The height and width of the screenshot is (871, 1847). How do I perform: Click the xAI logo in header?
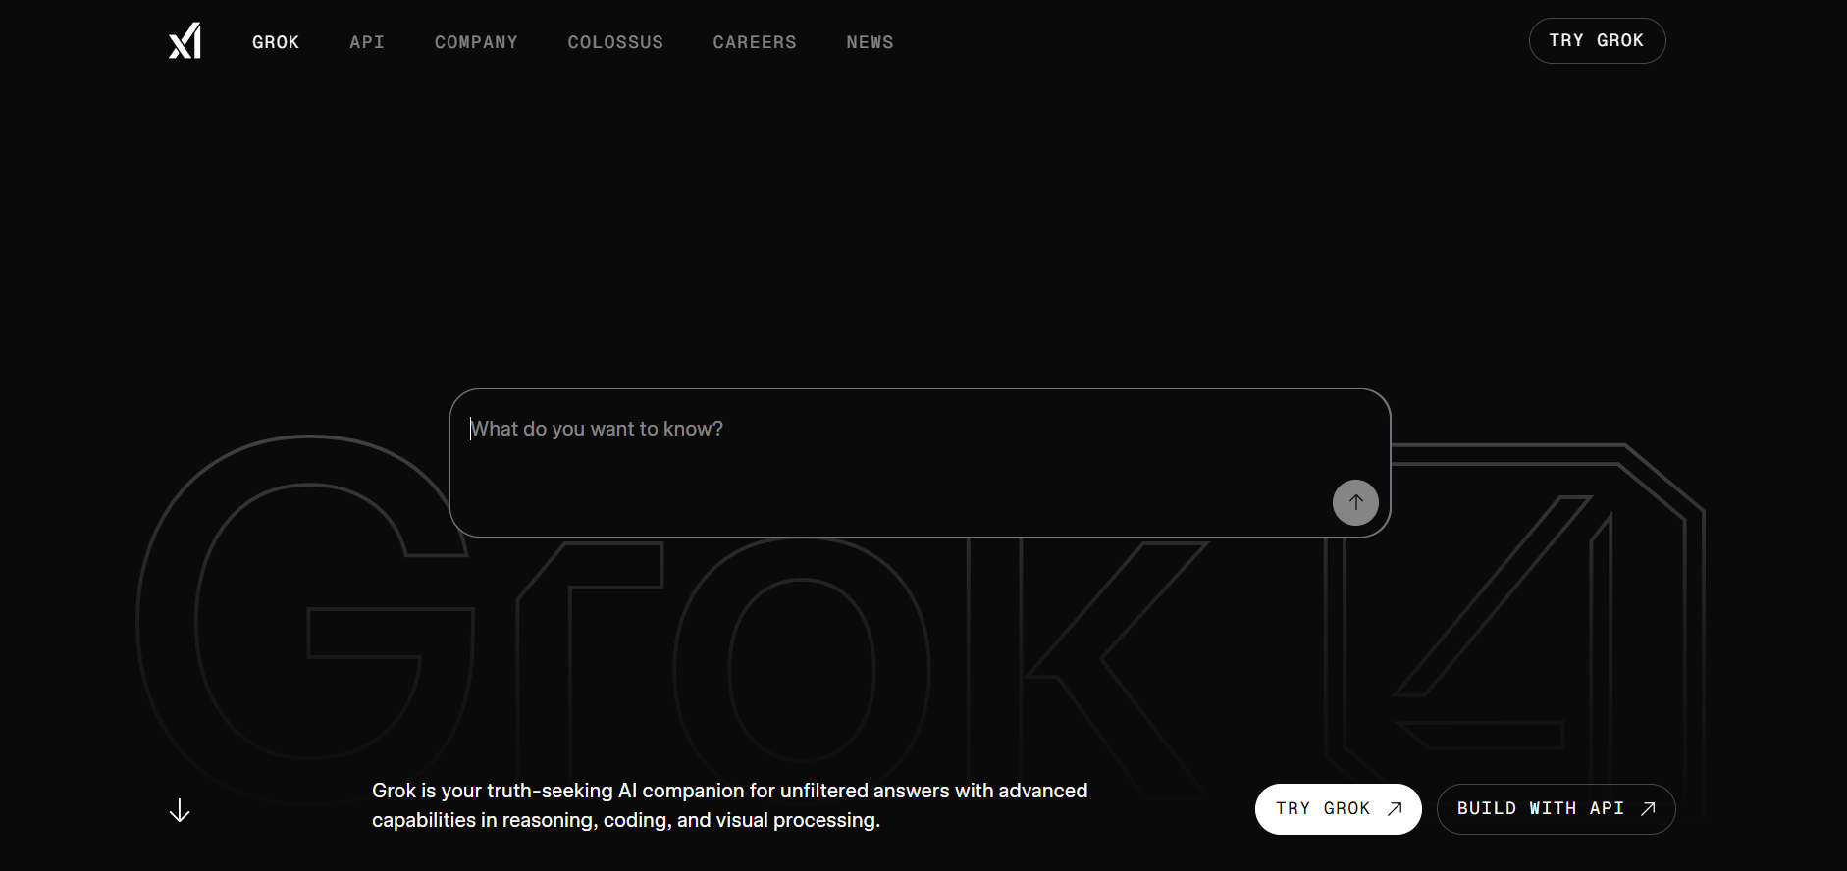coord(185,41)
